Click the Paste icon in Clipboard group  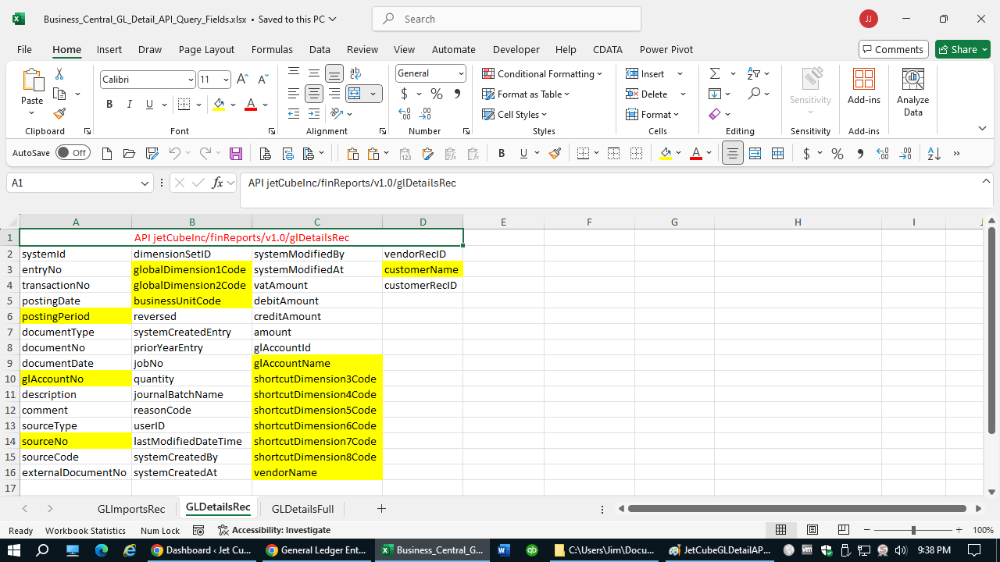click(x=32, y=81)
